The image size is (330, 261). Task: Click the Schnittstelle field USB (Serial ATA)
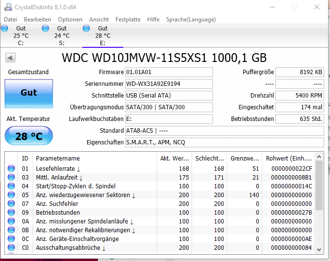point(169,96)
